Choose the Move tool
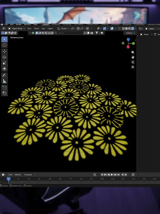 pyautogui.click(x=5, y=51)
